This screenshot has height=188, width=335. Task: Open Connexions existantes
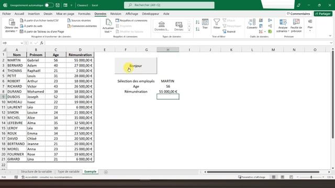[82, 26]
